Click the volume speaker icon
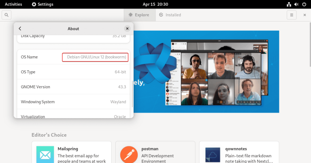The width and height of the screenshot is (311, 163). click(x=296, y=4)
